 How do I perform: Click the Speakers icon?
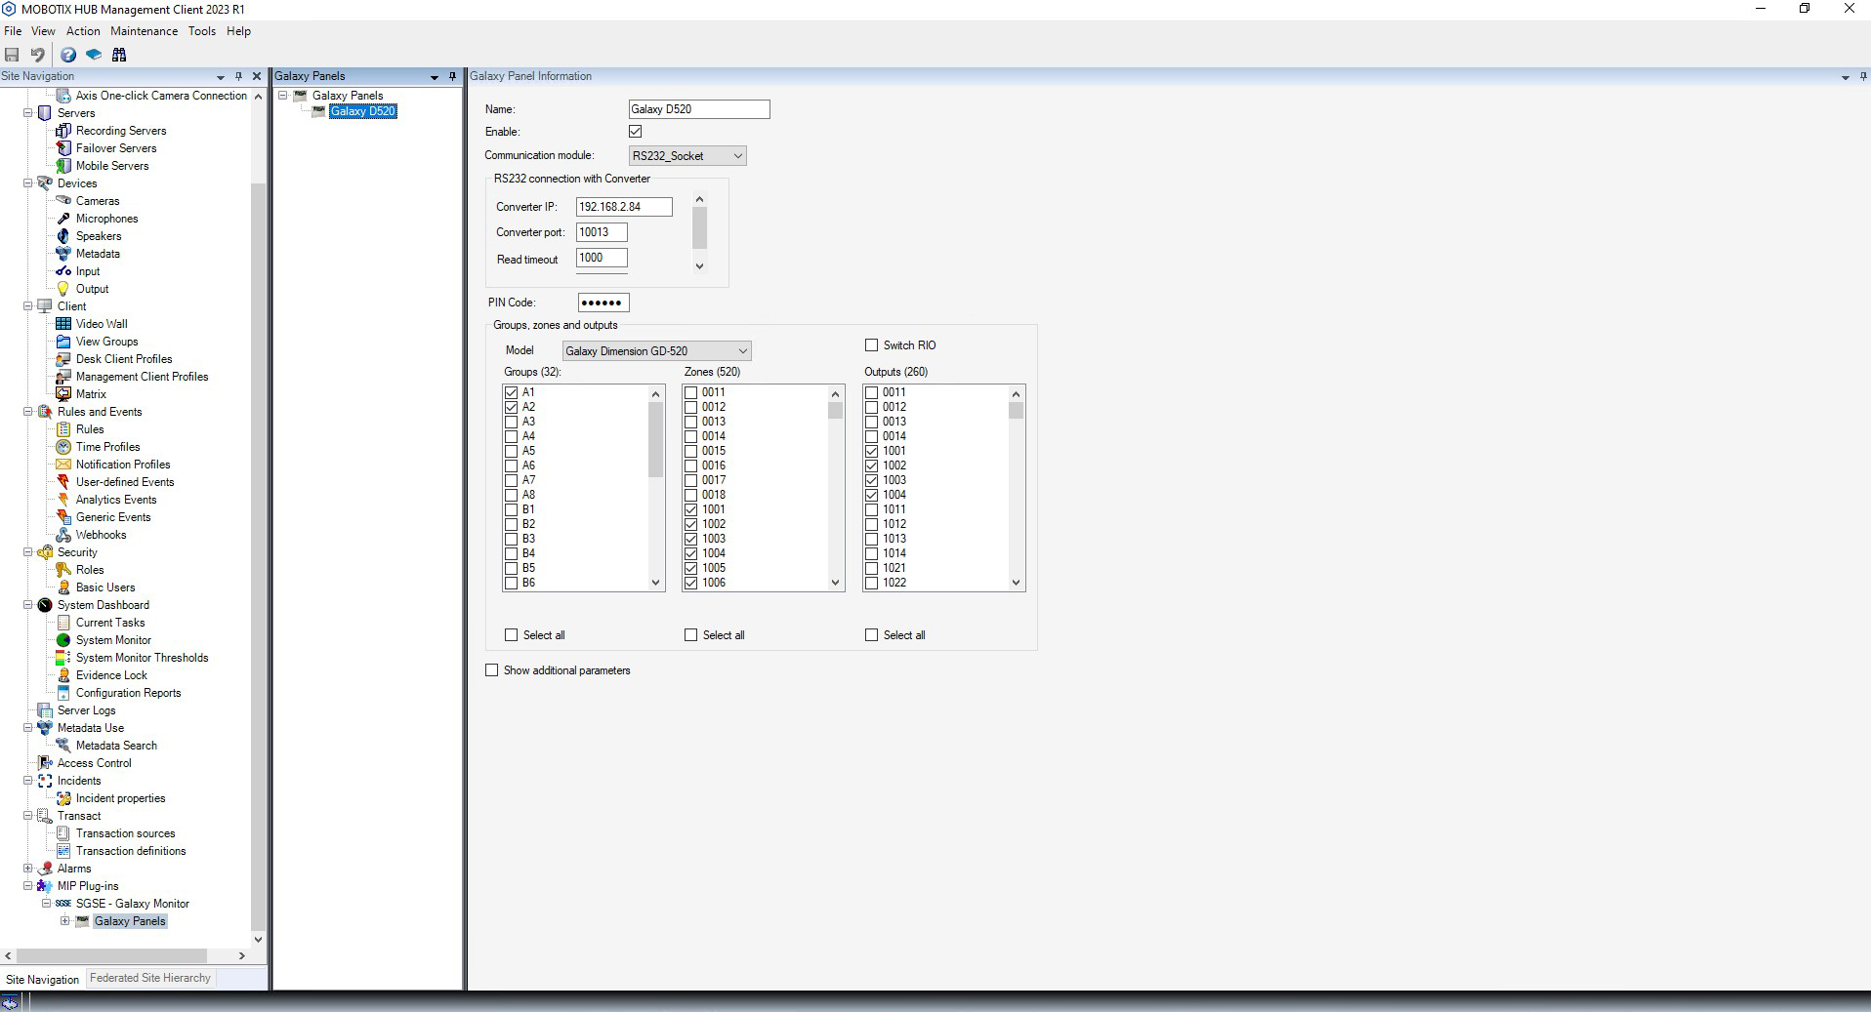[x=63, y=236]
